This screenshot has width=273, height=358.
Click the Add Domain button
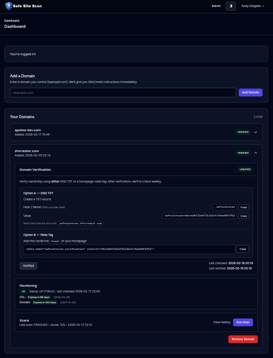[x=250, y=92]
